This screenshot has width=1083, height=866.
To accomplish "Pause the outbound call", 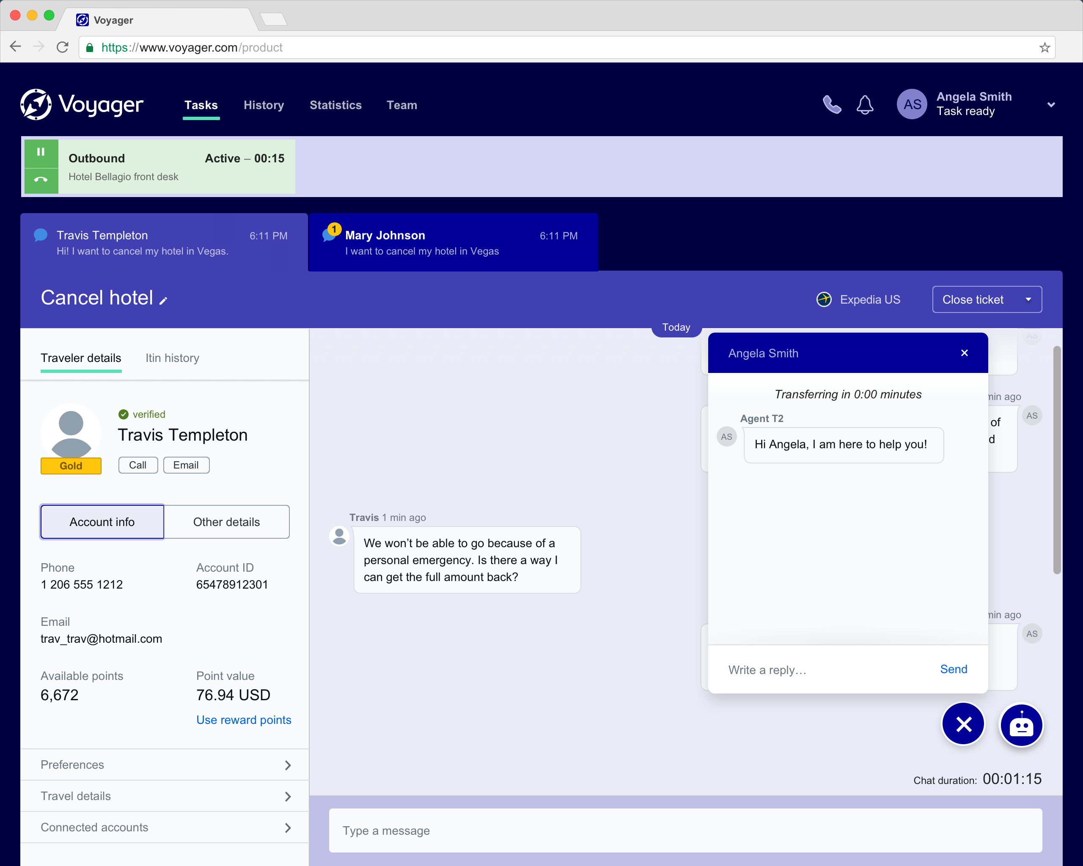I will pos(41,152).
